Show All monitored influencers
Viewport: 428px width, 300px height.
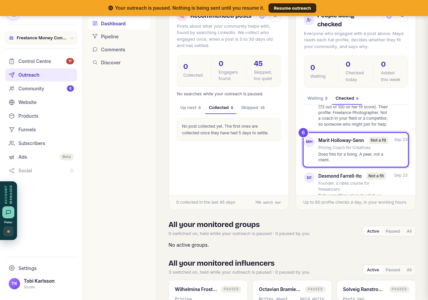[x=409, y=270]
